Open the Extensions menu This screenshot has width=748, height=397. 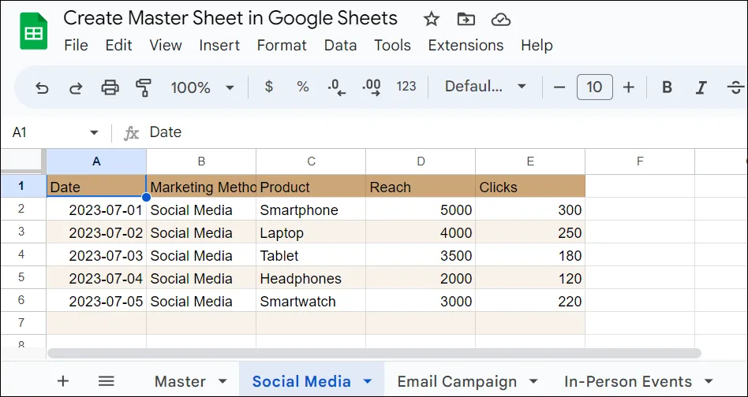(466, 45)
